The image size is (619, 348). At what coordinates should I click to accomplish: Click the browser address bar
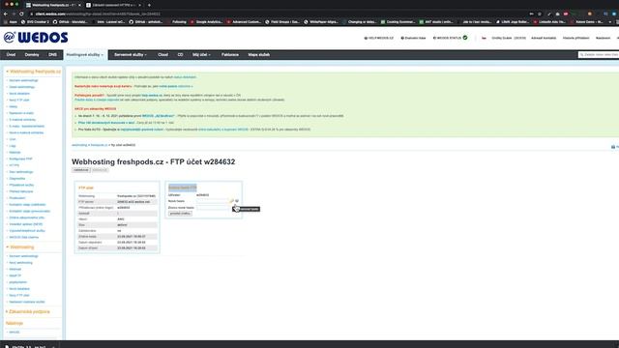point(277,14)
